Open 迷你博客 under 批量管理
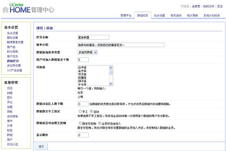 point(12,116)
